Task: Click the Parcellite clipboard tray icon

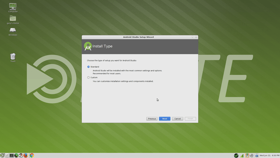Action: 247,155
